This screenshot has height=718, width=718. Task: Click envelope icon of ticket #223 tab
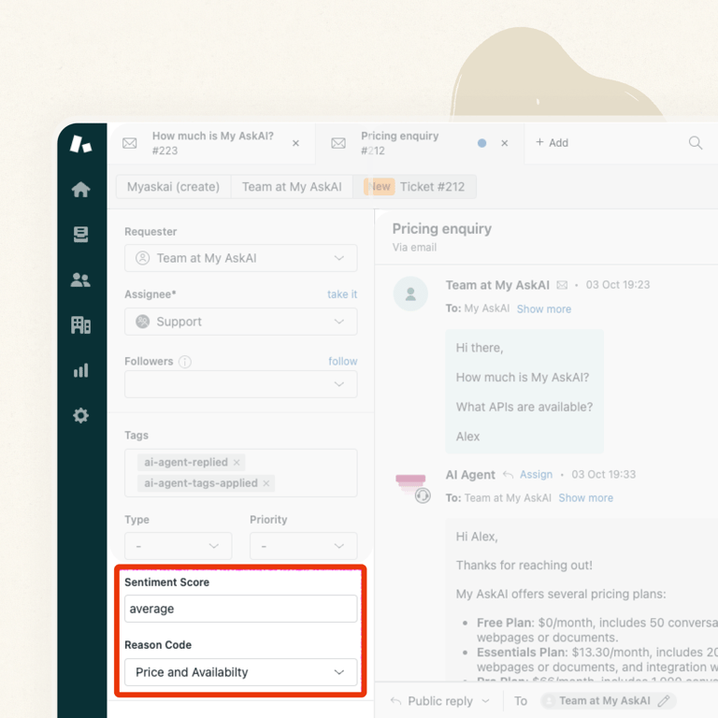[130, 143]
